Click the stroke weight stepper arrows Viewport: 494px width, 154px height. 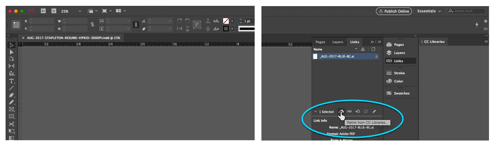point(241,21)
